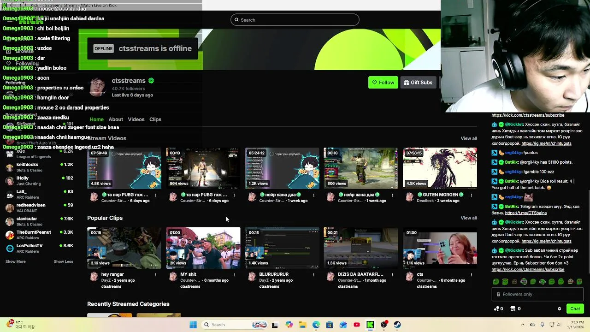
Task: Open Outlook from the taskbar
Action: pos(343,325)
